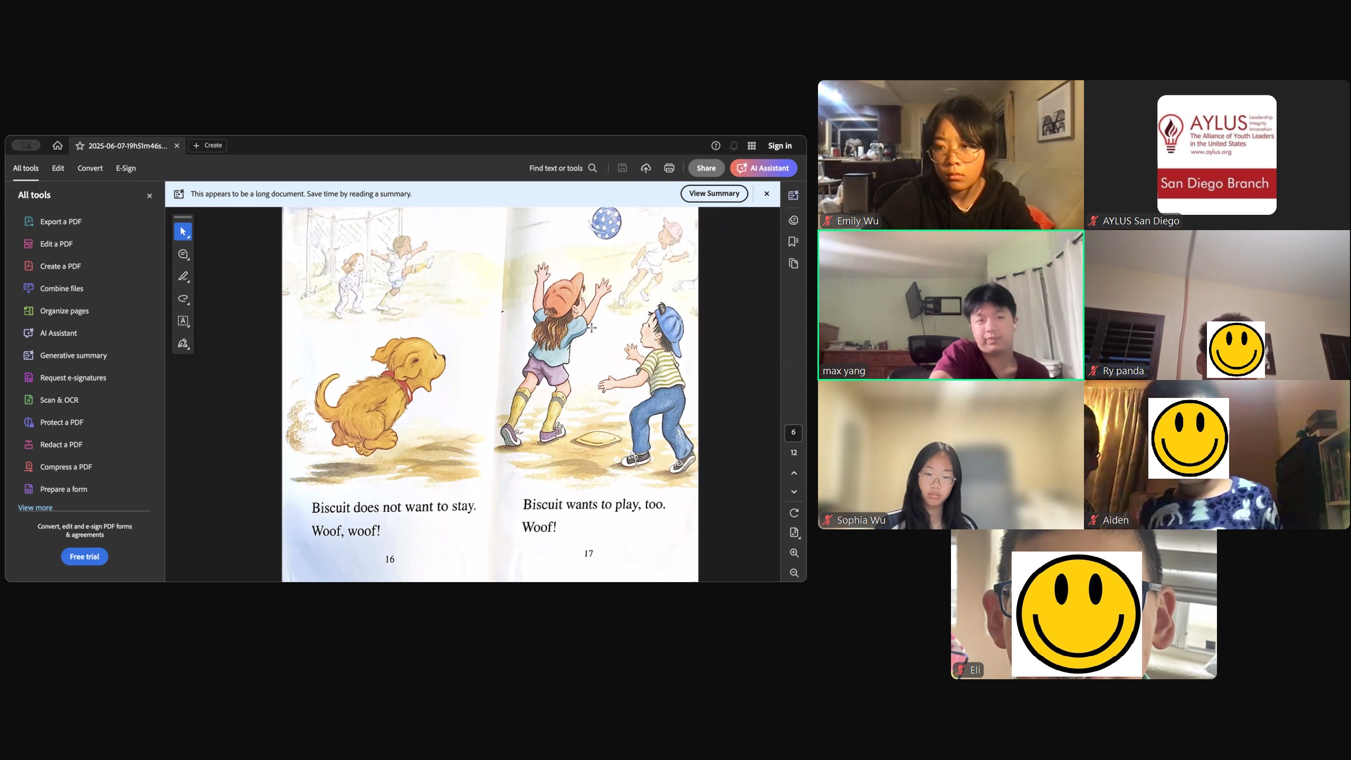The height and width of the screenshot is (760, 1351).
Task: Open the apps grid icon
Action: (751, 146)
